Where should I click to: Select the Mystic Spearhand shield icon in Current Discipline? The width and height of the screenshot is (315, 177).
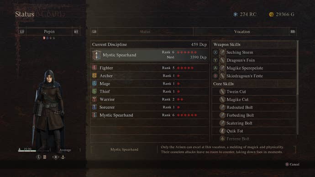click(x=96, y=55)
